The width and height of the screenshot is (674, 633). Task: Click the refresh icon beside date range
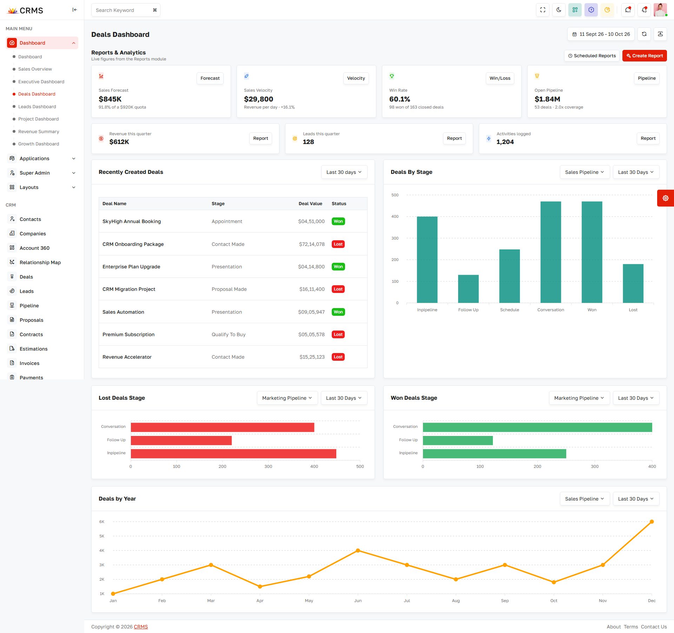644,34
